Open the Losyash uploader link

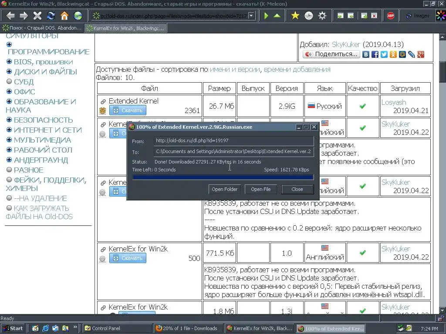point(394,102)
